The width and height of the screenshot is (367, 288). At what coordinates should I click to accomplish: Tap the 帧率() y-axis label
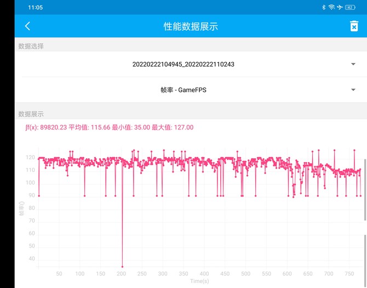tap(22, 209)
